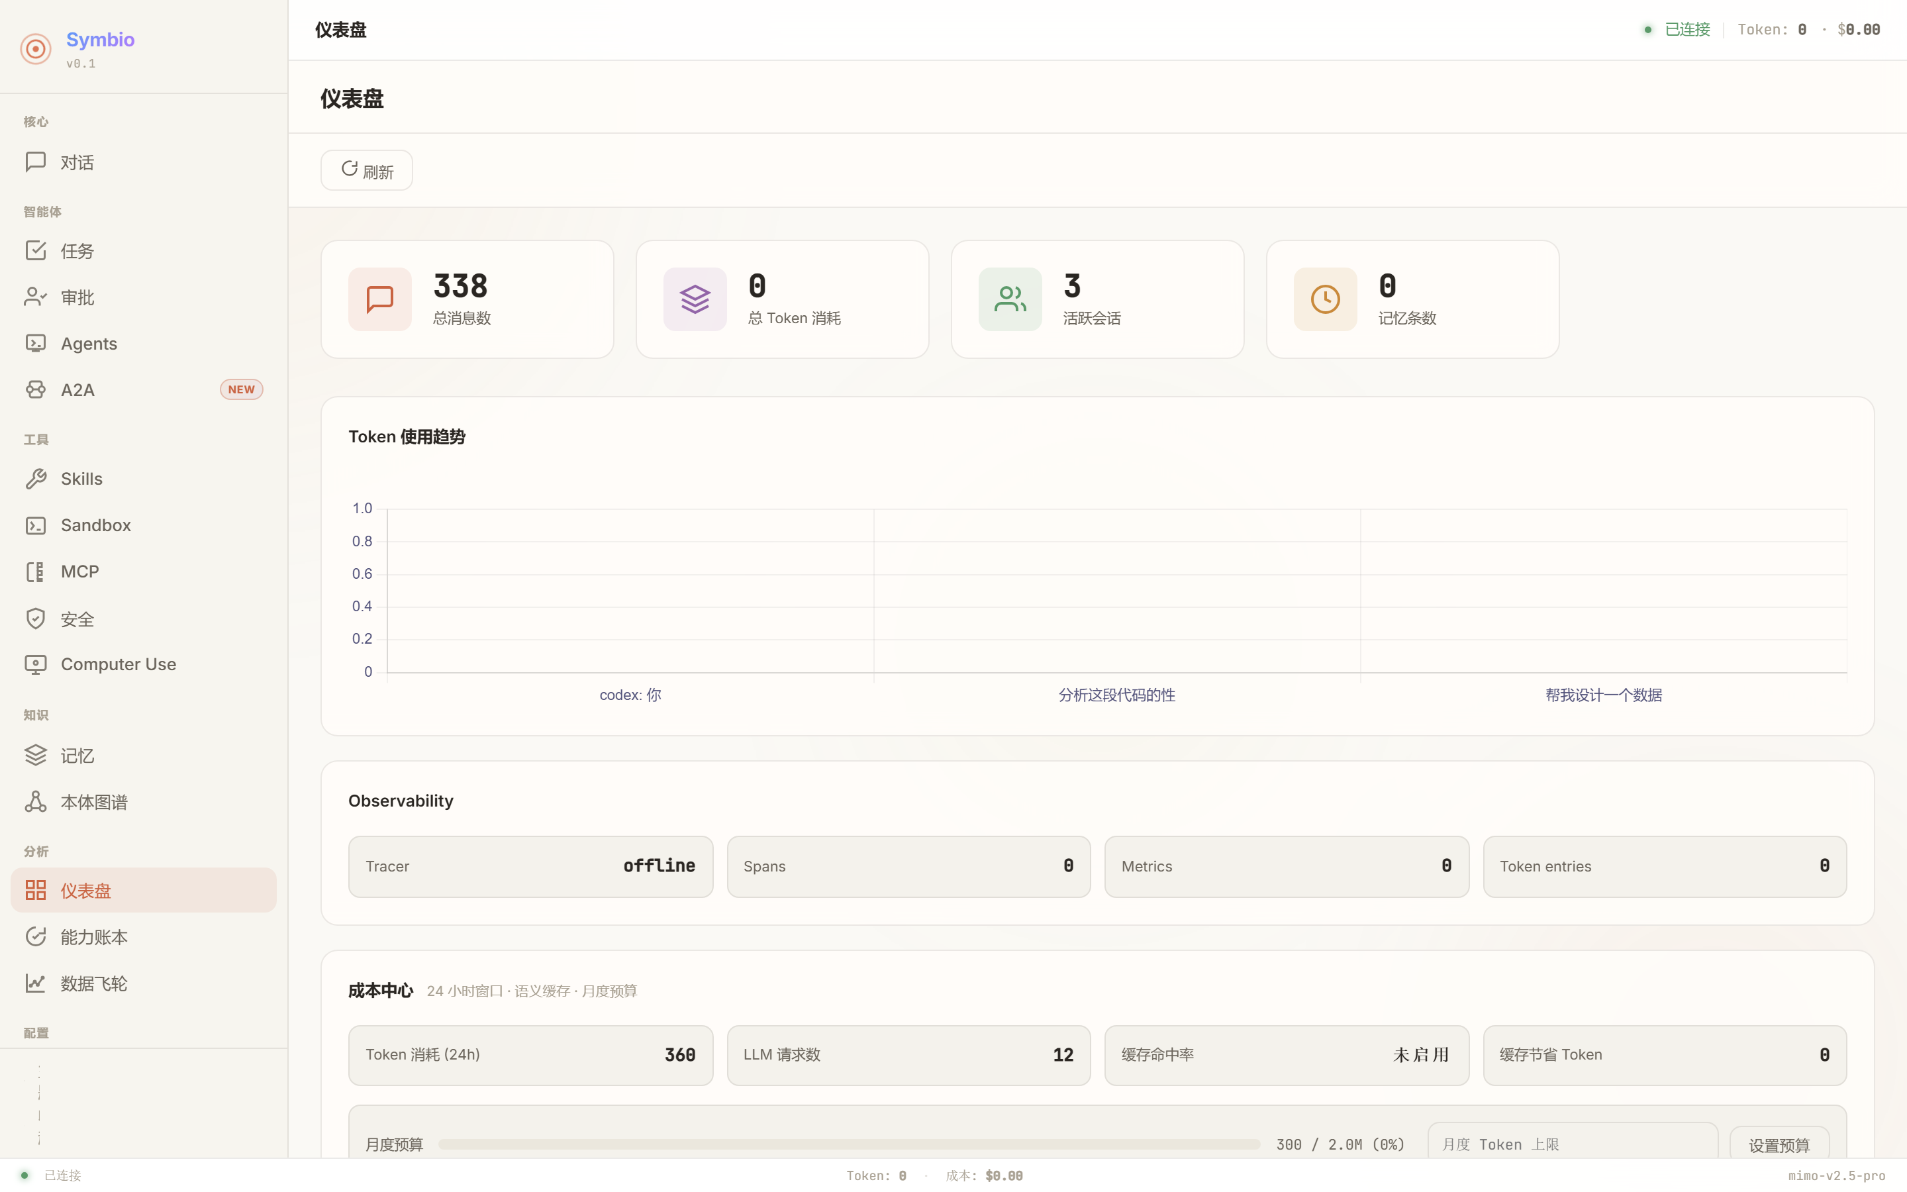The height and width of the screenshot is (1192, 1907).
Task: Click the 已连接 status in header
Action: coord(1687,30)
